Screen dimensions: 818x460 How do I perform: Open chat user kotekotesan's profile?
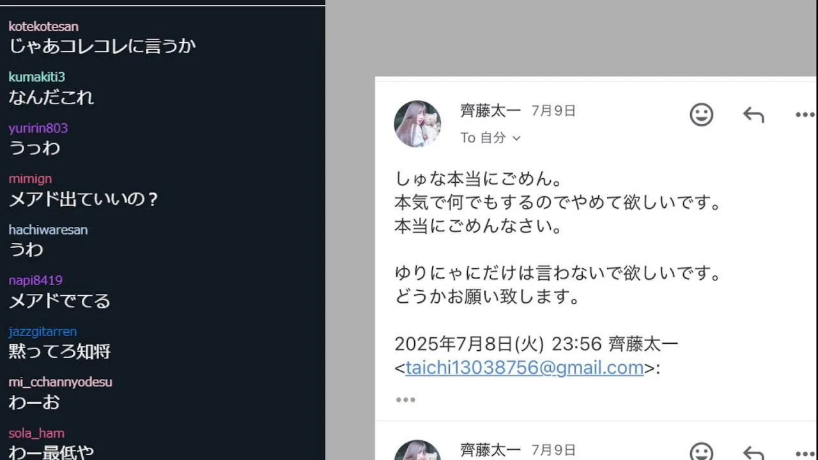(x=43, y=26)
